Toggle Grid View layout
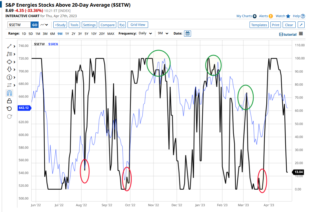 (x=138, y=25)
